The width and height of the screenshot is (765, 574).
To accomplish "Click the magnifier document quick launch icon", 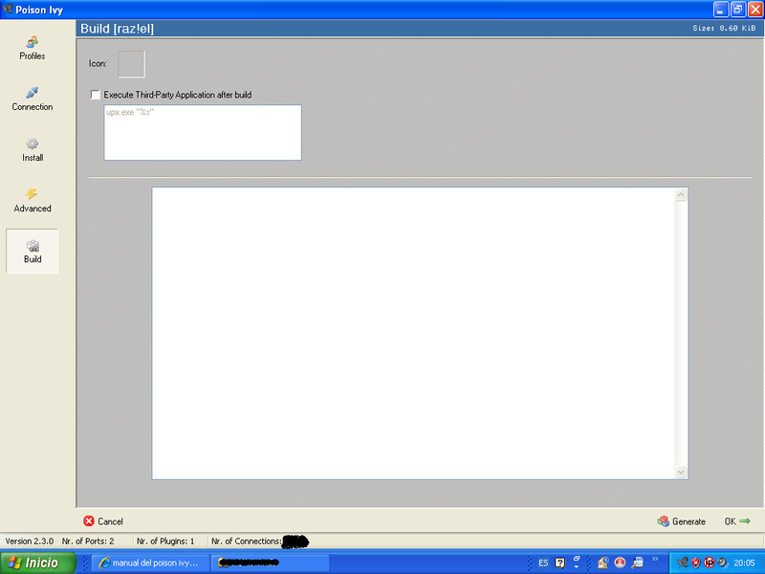I will (x=637, y=563).
